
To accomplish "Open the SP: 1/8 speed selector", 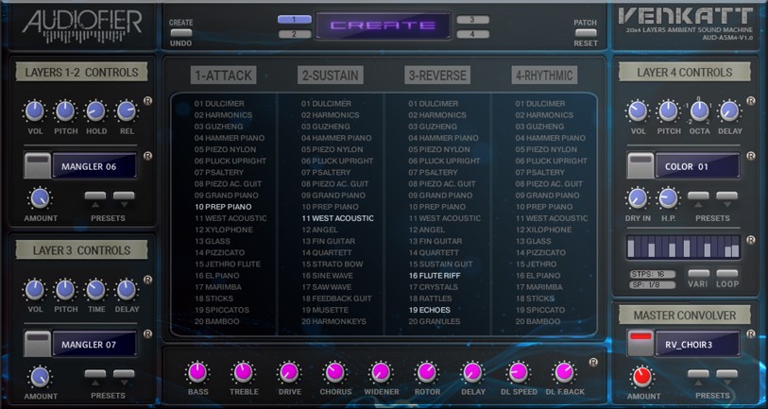I will coord(653,284).
